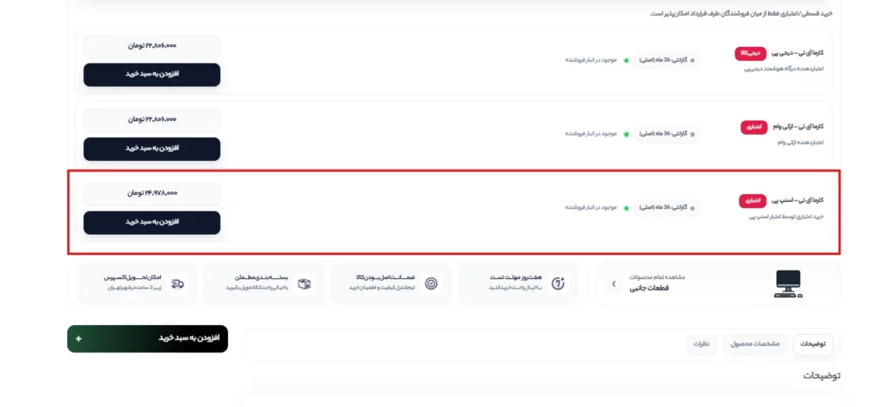Click the product authenticity guarantee badge icon
The width and height of the screenshot is (891, 407).
pyautogui.click(x=432, y=284)
